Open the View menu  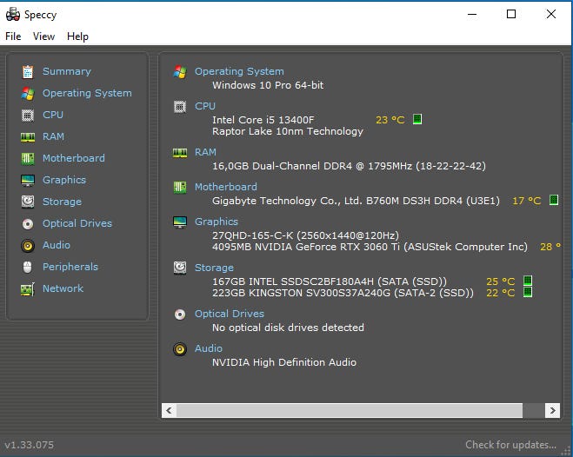43,36
